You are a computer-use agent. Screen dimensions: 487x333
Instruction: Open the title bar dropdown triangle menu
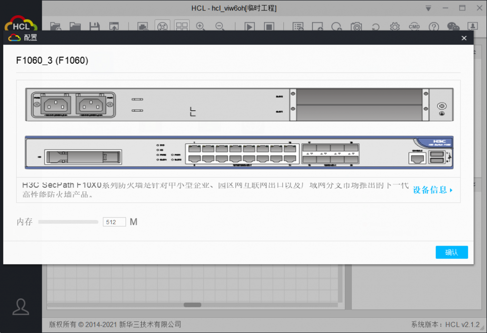click(429, 9)
